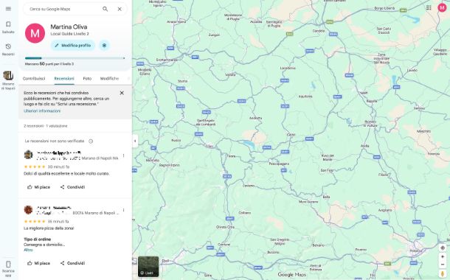This screenshot has height=280, width=450.
Task: Dismiss the reviews info banner
Action: pos(122,93)
